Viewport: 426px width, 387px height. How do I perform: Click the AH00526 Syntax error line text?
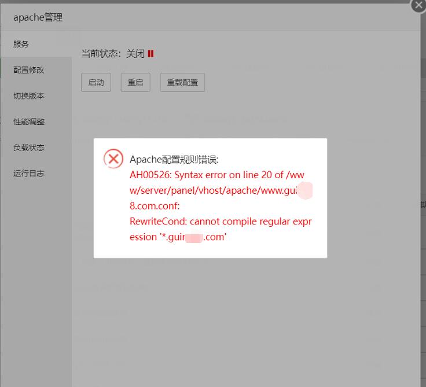217,175
